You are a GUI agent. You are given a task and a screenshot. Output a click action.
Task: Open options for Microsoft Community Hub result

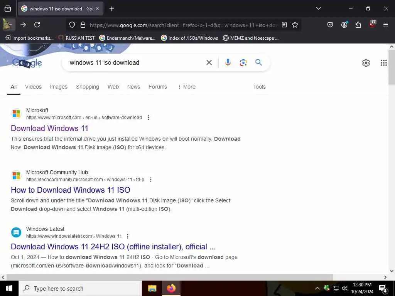click(x=151, y=180)
